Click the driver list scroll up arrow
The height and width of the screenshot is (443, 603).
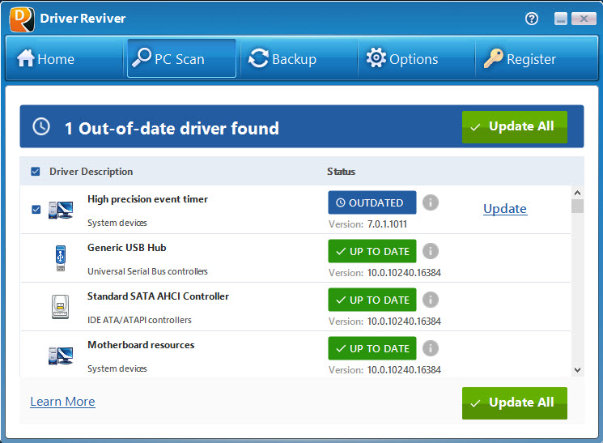[577, 193]
